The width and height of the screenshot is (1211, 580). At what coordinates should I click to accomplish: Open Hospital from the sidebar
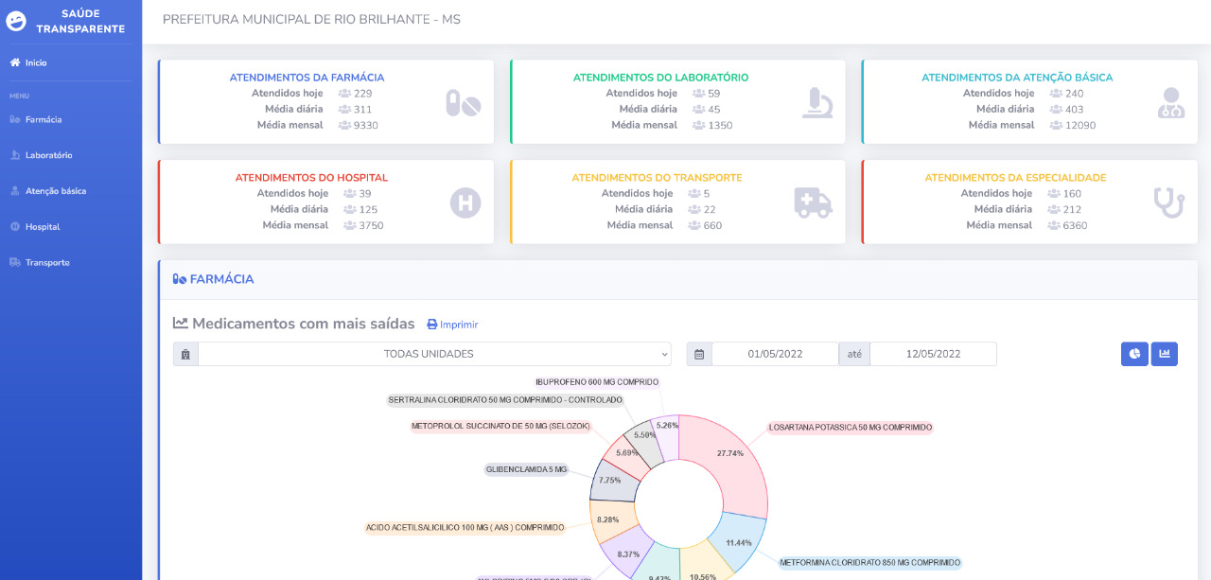pos(43,227)
